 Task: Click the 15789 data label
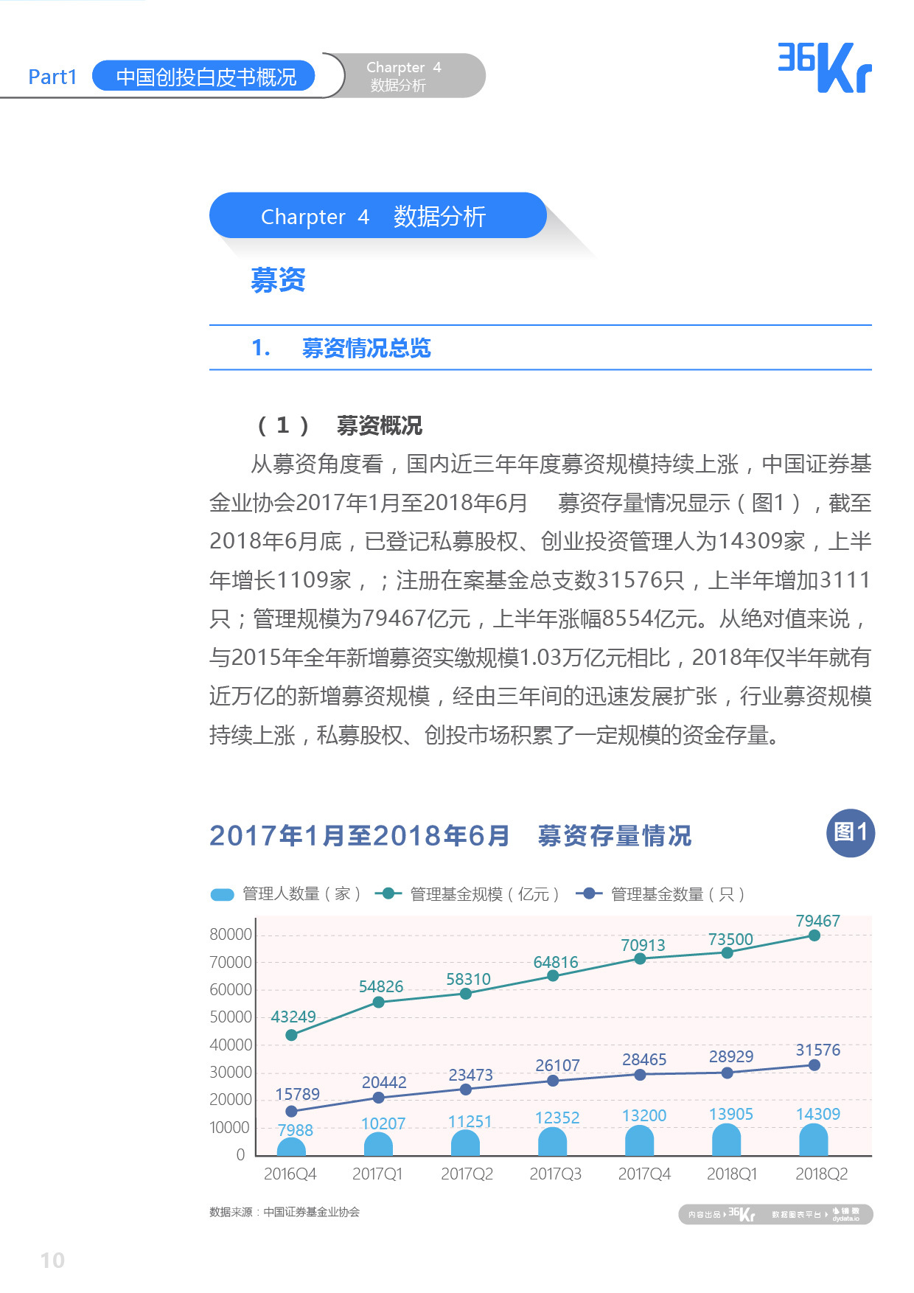coord(297,1094)
